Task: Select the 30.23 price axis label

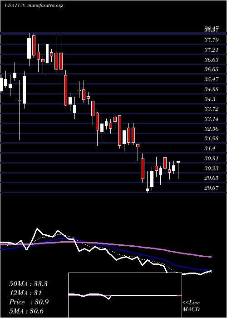Action: point(212,169)
